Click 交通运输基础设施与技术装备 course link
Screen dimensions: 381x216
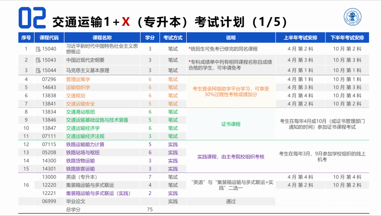97,120
